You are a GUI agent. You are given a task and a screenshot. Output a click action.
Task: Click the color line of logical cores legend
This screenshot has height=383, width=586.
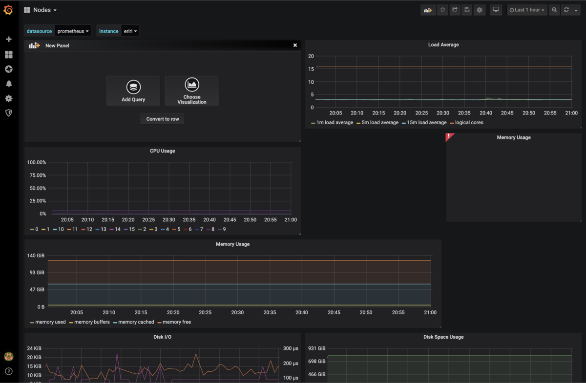(x=452, y=123)
